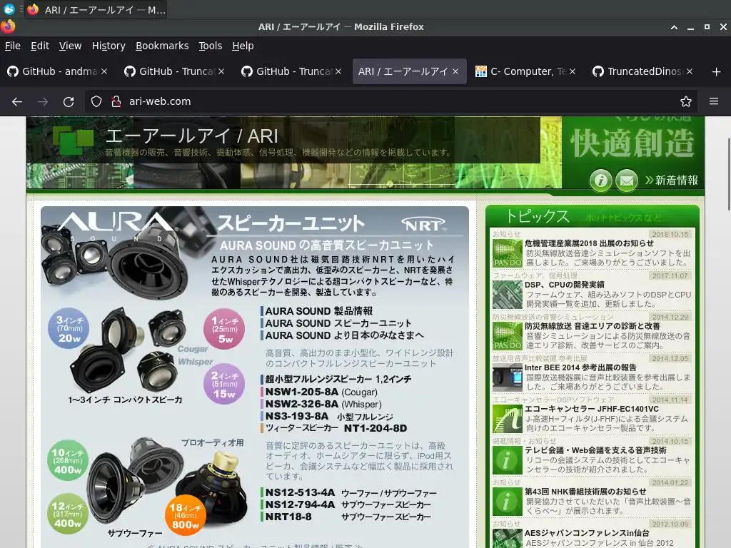This screenshot has height=548, width=731.
Task: Click the info icon beside テレビ会議・Web会議
Action: 508,460
